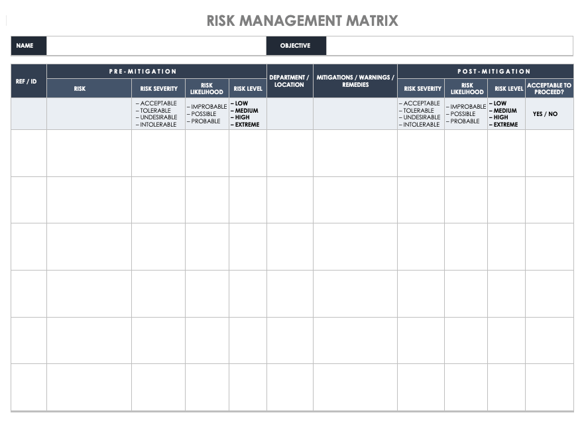
Task: Click the REF / ID column header
Action: coord(29,81)
